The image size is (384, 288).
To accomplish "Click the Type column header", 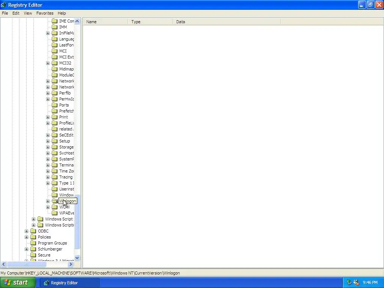I will [150, 22].
